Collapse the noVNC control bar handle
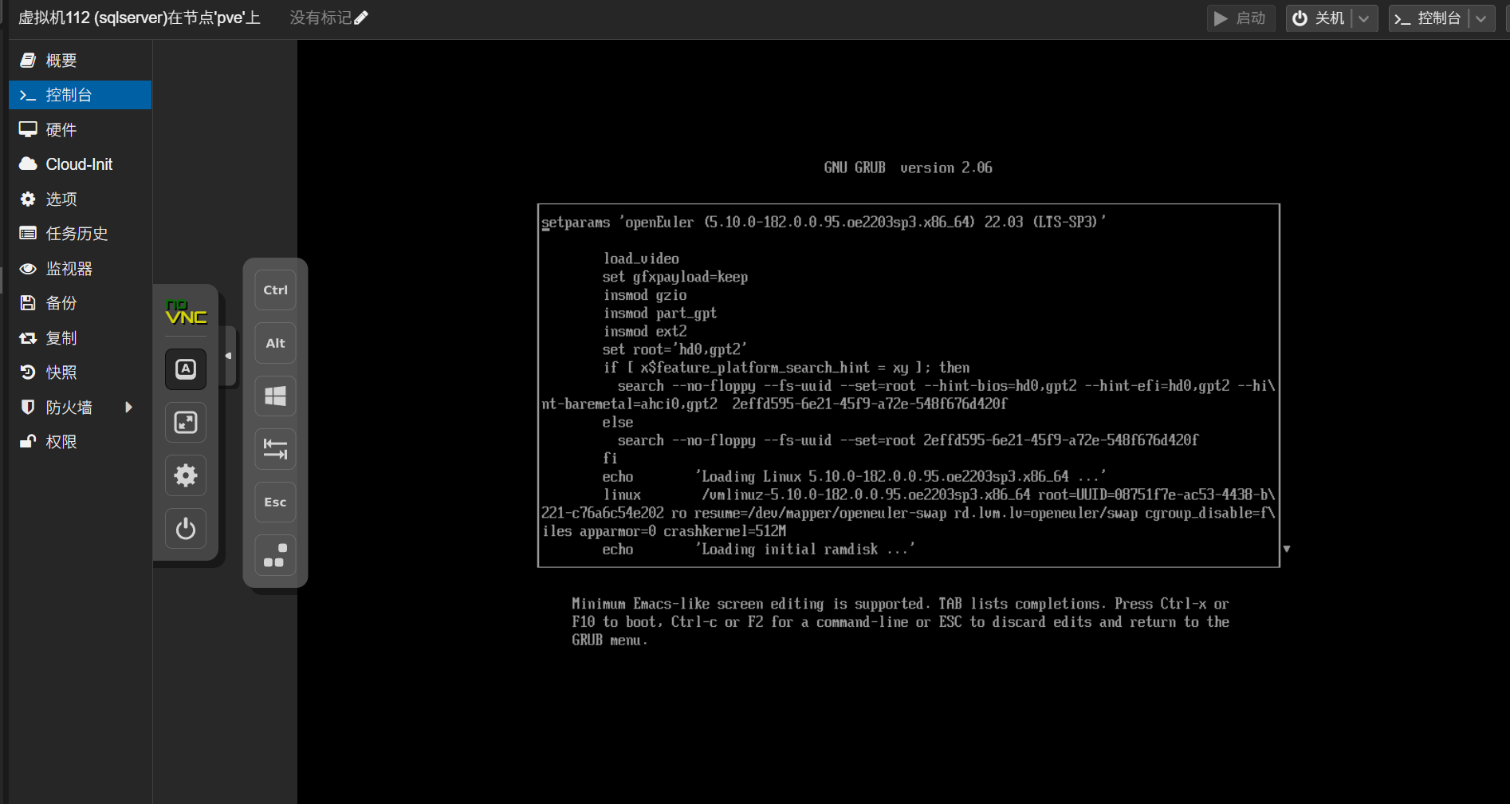The image size is (1510, 804). click(229, 357)
